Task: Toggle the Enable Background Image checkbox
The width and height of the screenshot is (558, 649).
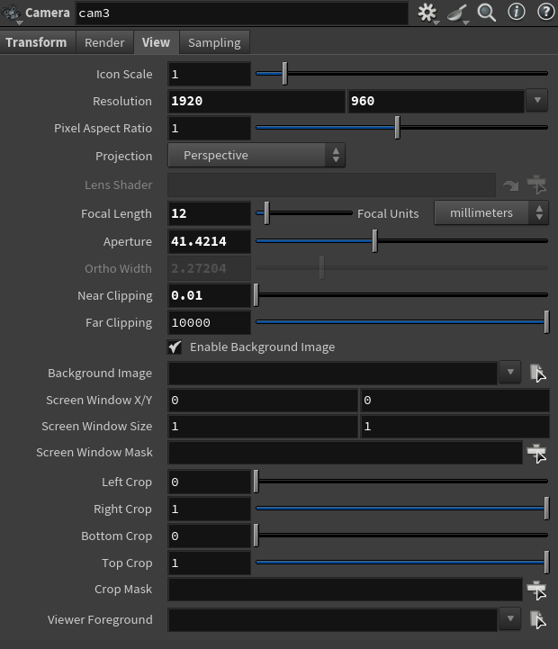Action: click(175, 347)
